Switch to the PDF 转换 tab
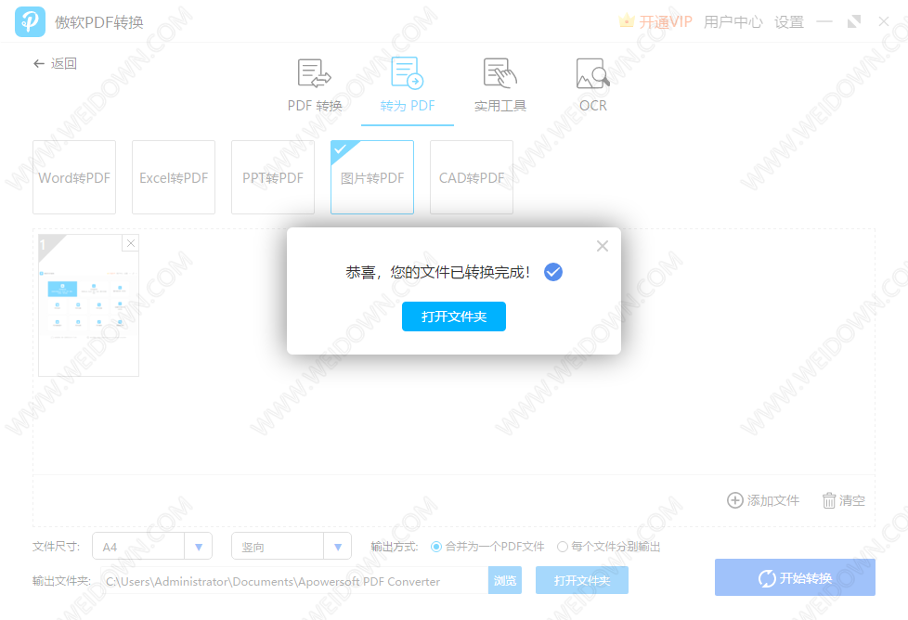 [x=315, y=85]
